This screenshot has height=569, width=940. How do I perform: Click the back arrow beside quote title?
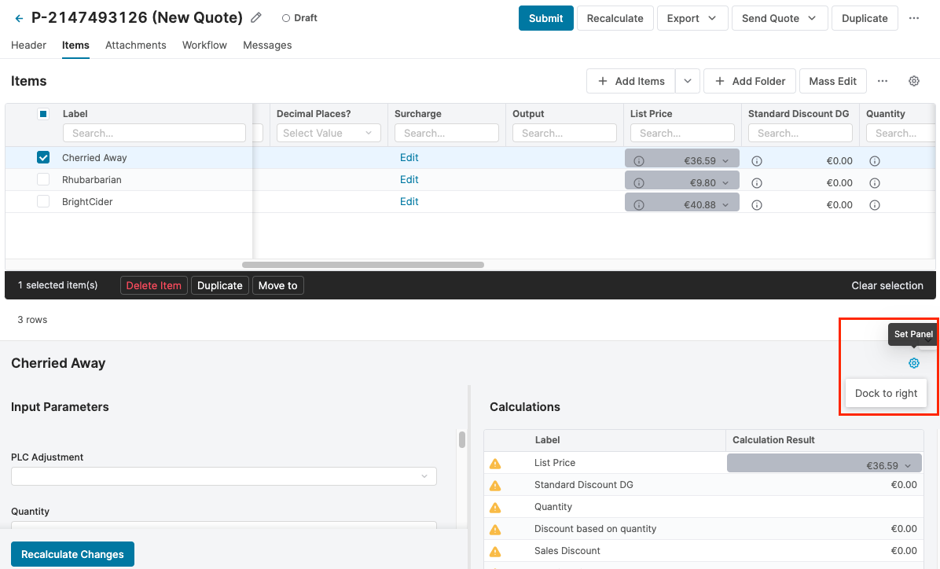(x=19, y=18)
